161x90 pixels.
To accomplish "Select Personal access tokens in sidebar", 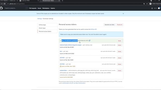I will 48,31.
